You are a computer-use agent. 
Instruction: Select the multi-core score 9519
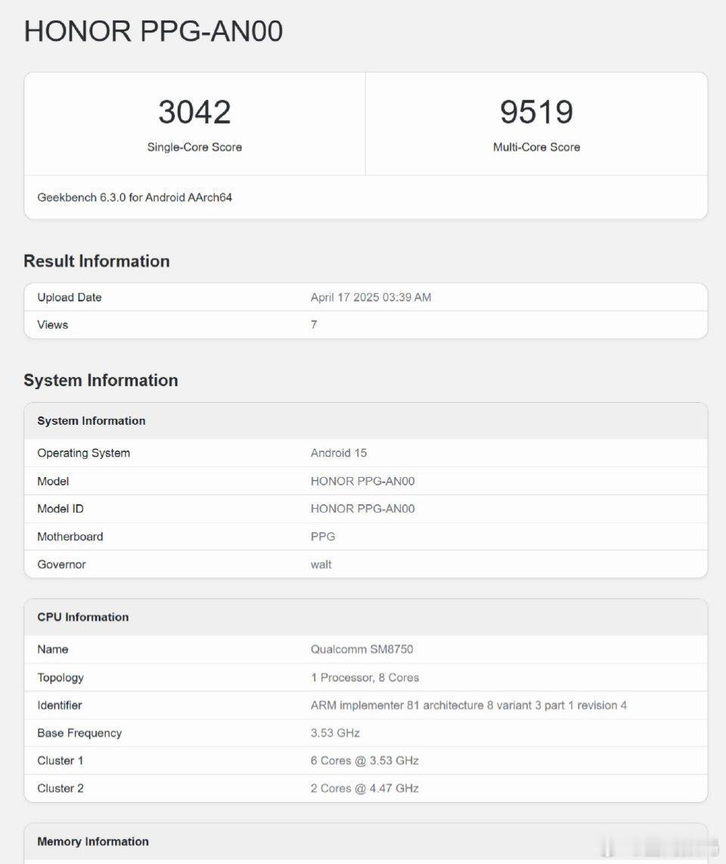[x=536, y=112]
